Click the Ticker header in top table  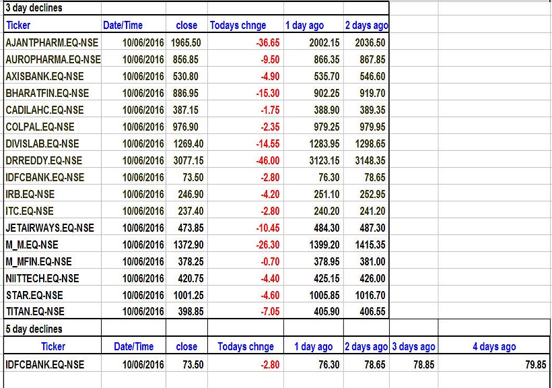(18, 26)
